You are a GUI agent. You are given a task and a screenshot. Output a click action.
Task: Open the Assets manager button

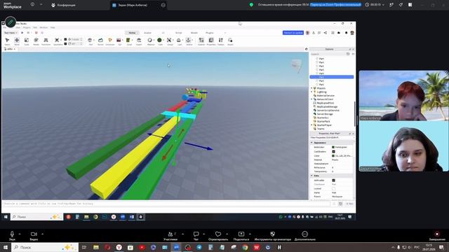point(230,41)
